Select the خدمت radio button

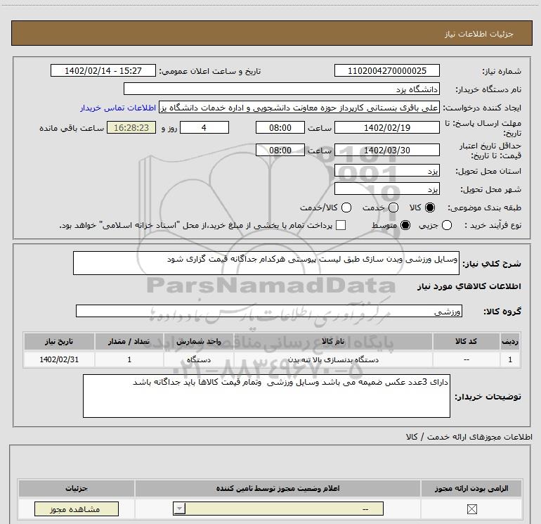point(393,207)
